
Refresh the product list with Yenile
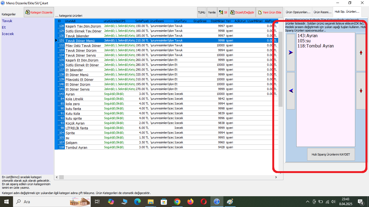[x=212, y=12]
